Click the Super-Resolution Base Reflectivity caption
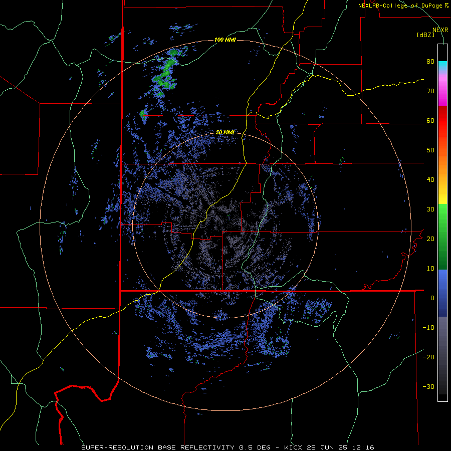Screen dimensions: 451x451 [x=228, y=447]
